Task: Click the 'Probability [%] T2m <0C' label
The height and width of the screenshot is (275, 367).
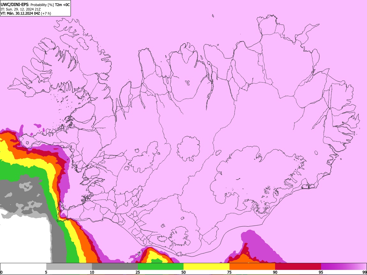Action: [x=50, y=5]
